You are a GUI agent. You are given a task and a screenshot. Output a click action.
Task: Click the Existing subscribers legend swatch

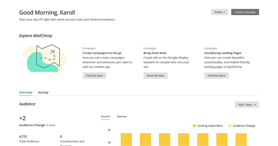tap(194, 126)
